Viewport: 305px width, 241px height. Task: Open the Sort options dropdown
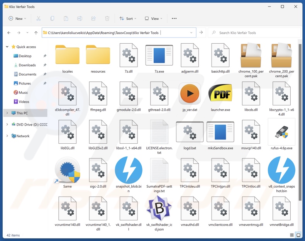(x=128, y=19)
